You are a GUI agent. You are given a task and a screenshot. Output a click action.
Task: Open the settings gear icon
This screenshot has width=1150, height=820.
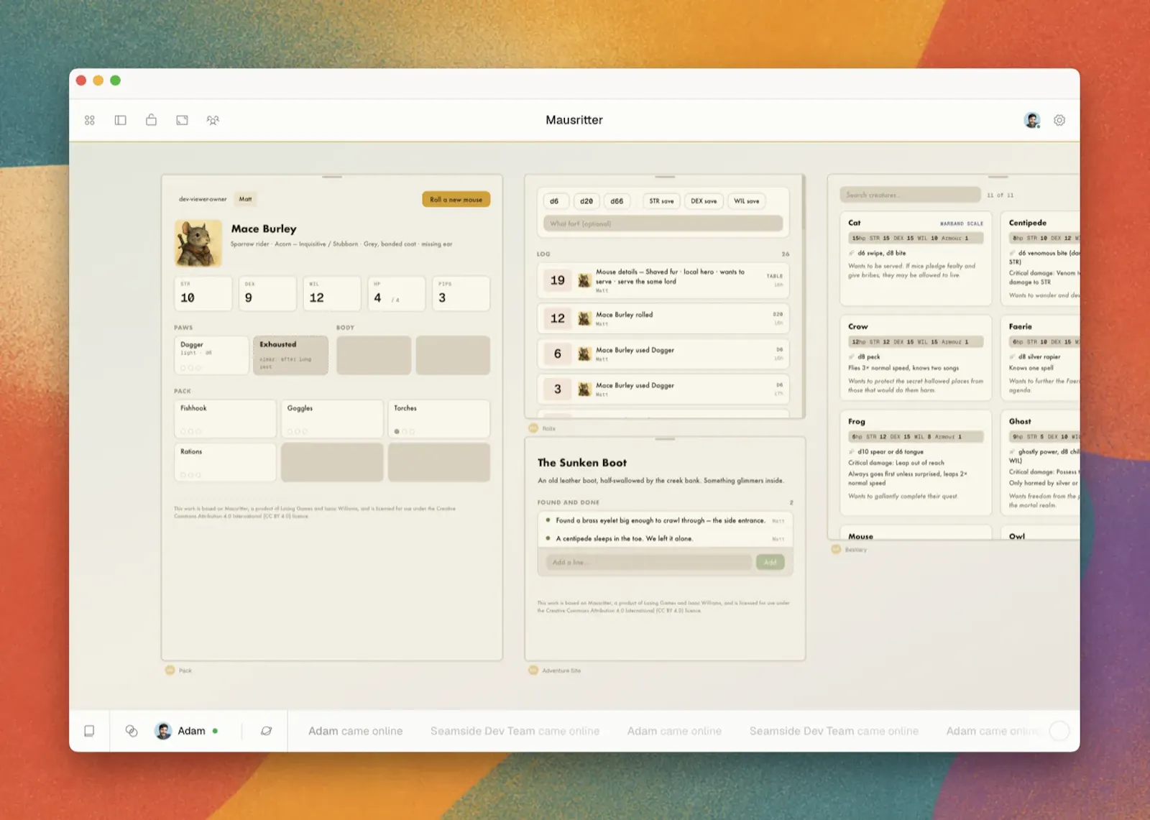[1059, 120]
